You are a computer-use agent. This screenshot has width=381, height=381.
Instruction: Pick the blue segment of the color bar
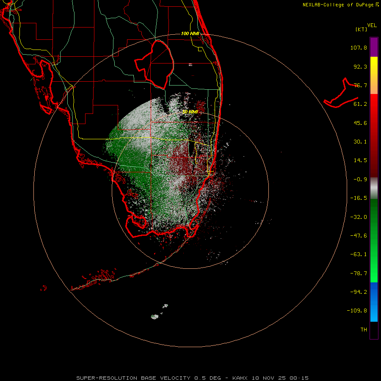click(x=374, y=302)
